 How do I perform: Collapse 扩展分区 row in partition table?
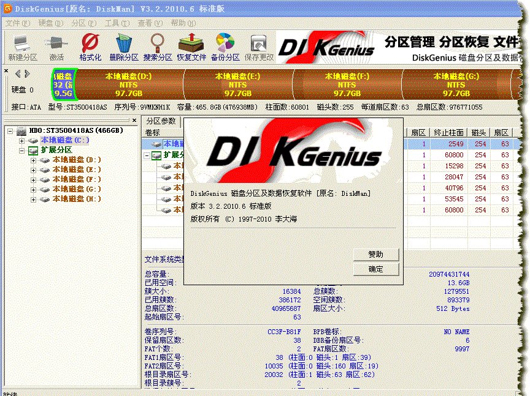[147, 155]
